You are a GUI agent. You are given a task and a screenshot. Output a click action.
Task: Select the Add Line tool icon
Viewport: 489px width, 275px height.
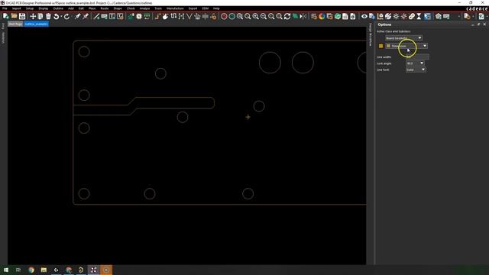[96, 16]
